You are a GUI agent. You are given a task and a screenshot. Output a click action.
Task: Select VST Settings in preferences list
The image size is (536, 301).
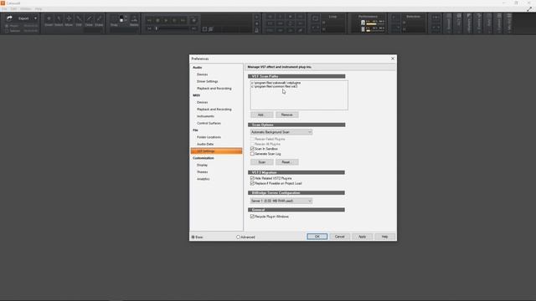pyautogui.click(x=216, y=150)
